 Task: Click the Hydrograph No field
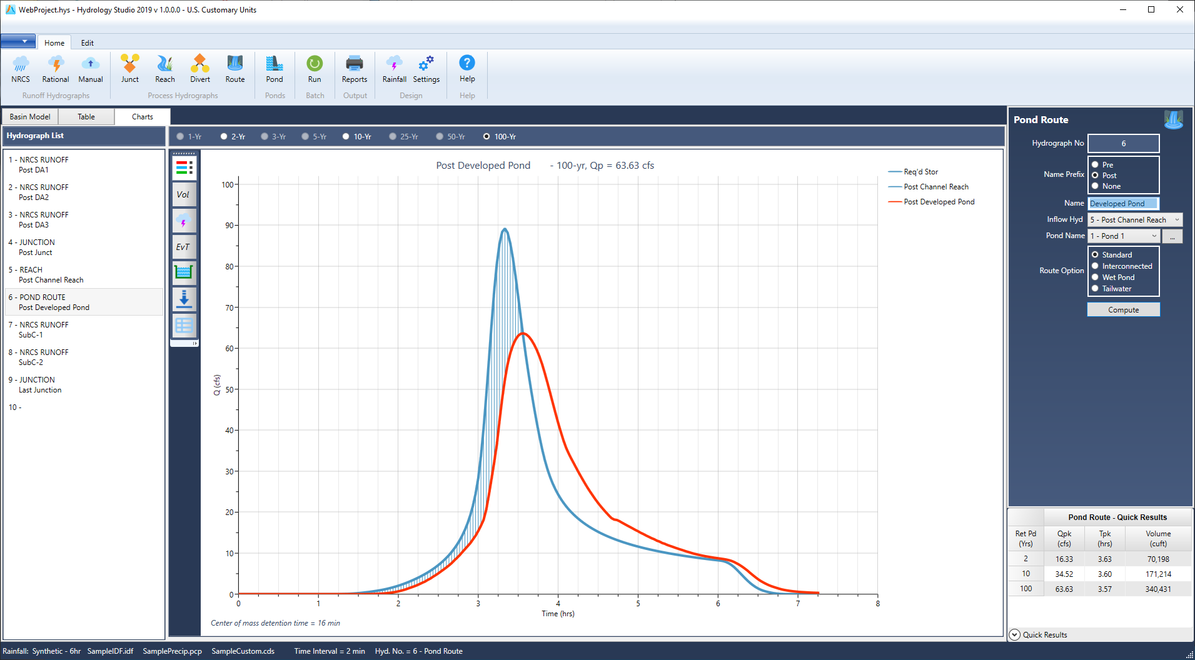coord(1123,144)
